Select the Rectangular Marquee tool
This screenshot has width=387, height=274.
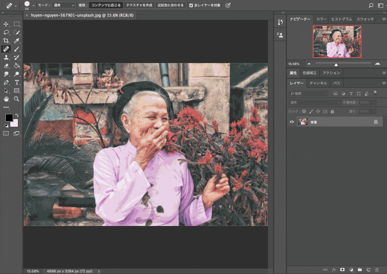click(17, 24)
